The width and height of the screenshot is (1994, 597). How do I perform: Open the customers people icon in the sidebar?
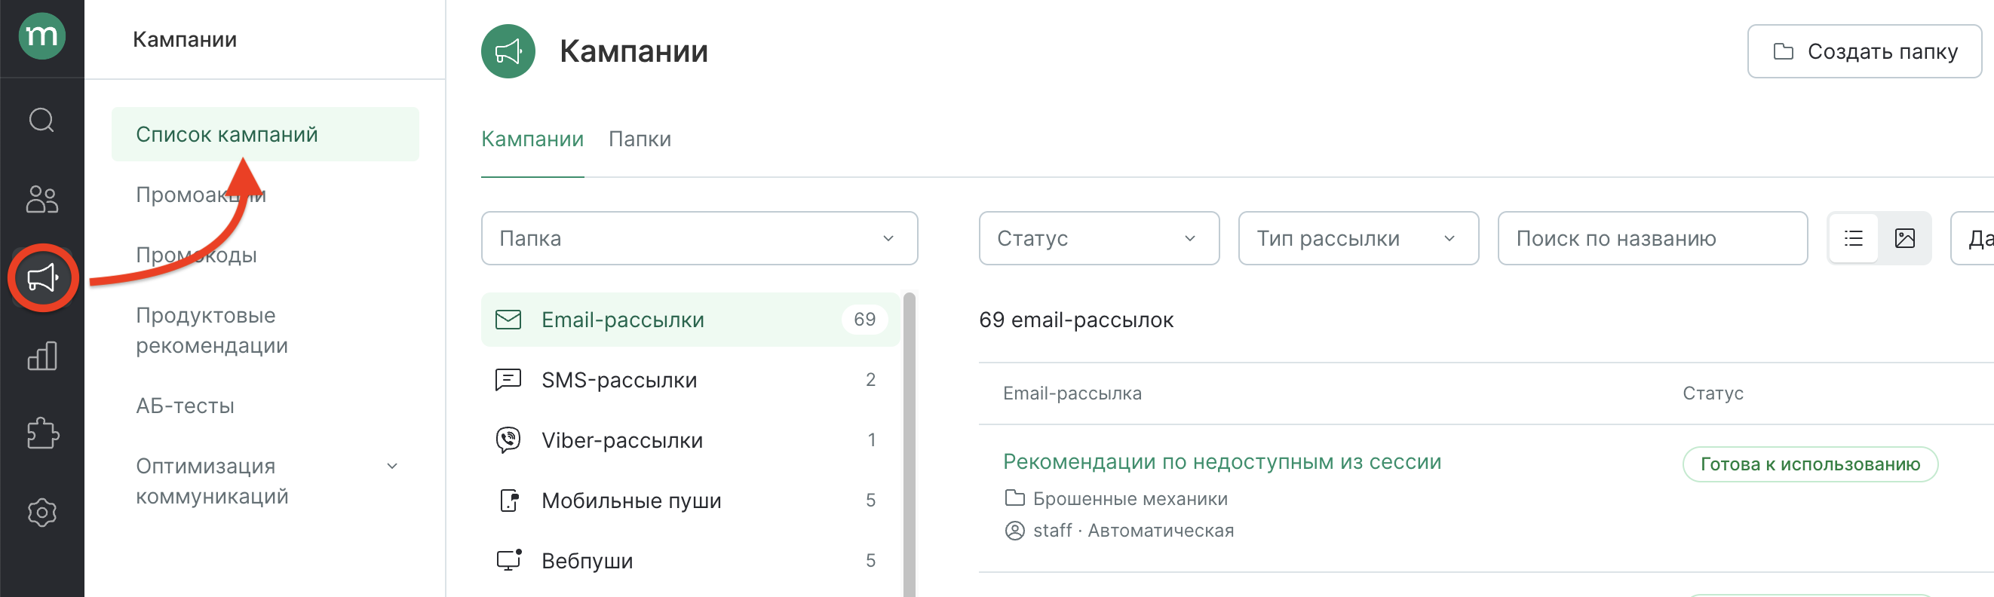[41, 199]
